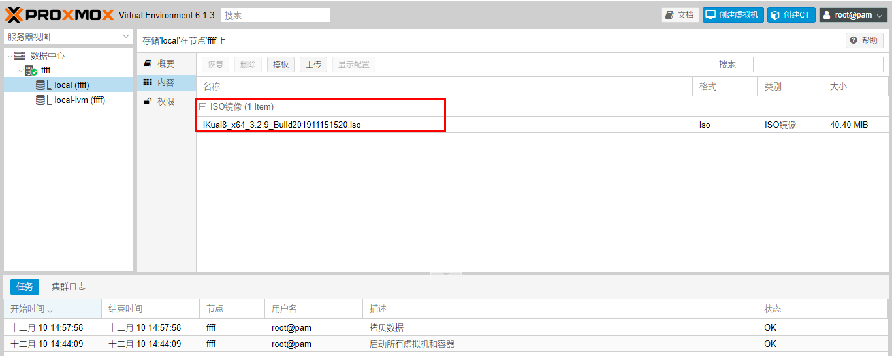Click the 显示配置 button

[x=354, y=65]
